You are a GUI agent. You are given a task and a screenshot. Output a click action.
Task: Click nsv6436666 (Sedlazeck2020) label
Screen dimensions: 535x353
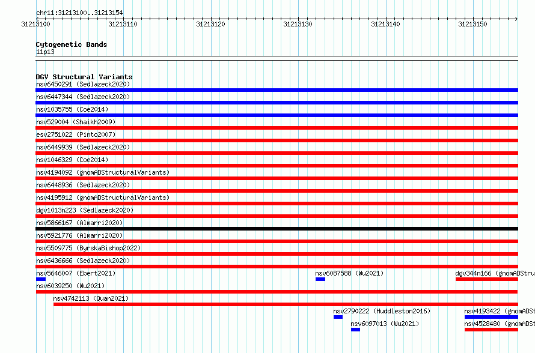tap(83, 261)
